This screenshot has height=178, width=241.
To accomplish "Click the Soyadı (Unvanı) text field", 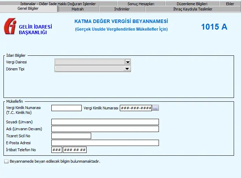I will pos(105,122).
